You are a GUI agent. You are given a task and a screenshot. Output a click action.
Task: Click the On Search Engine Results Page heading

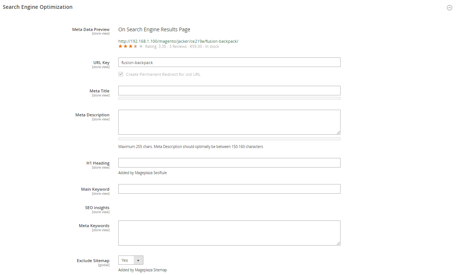point(154,29)
